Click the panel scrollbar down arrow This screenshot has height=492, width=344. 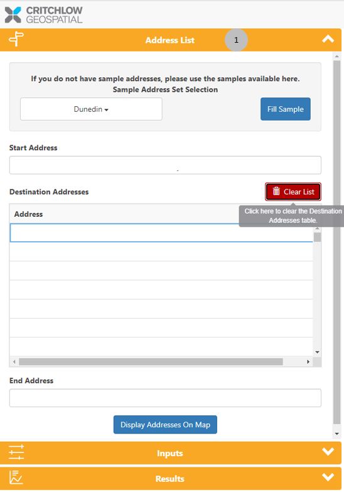[337, 434]
